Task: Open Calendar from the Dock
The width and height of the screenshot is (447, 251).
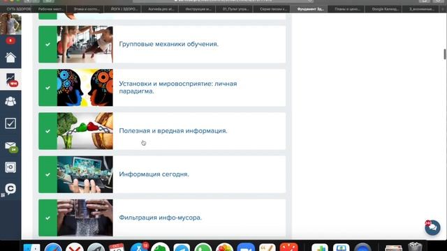Action: 117,248
